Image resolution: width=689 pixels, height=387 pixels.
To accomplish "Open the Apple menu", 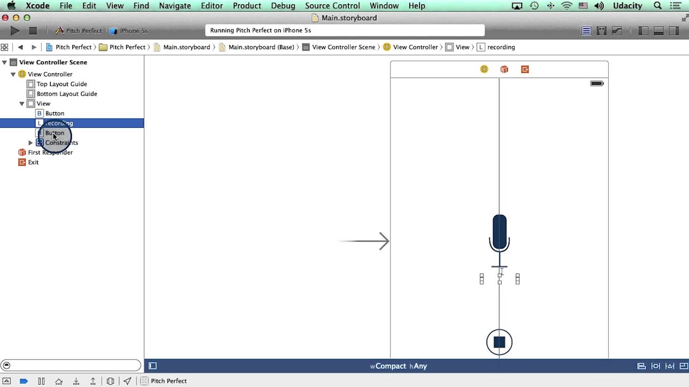I will 11,6.
